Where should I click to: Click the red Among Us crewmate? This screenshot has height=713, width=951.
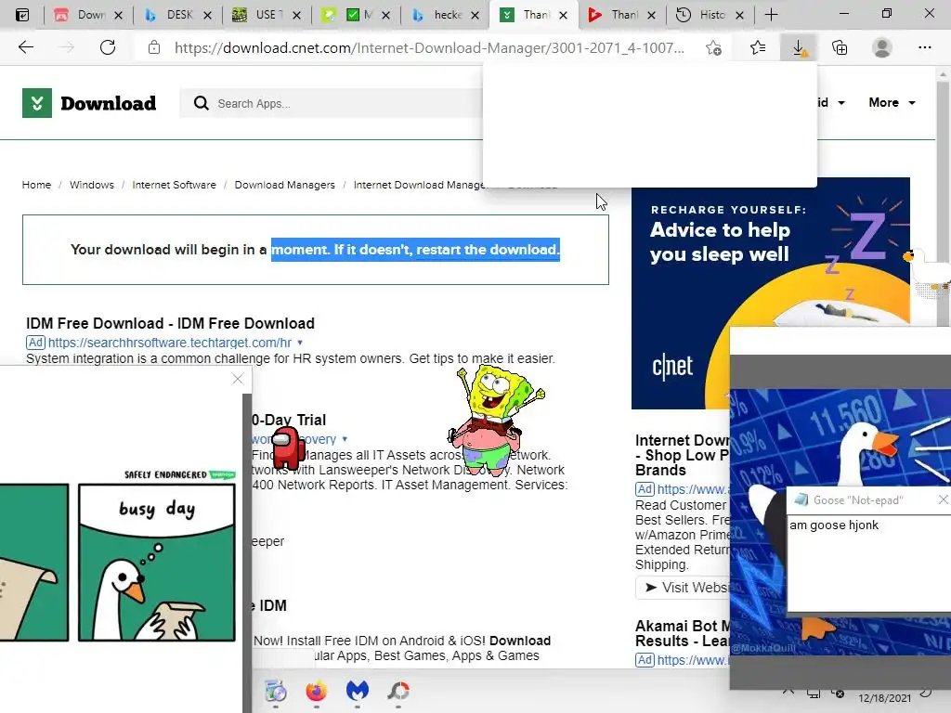(x=288, y=448)
